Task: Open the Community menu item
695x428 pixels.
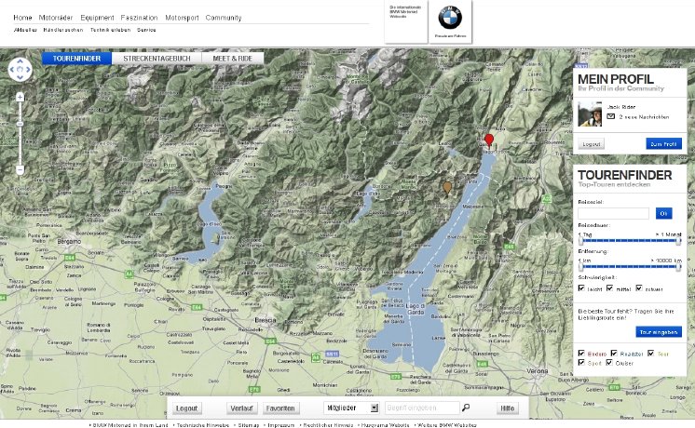Action: pos(224,18)
